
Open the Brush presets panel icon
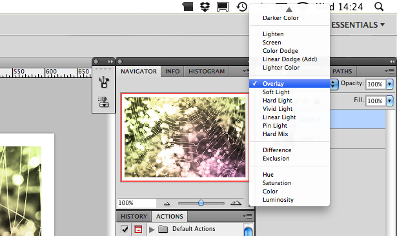pyautogui.click(x=104, y=82)
